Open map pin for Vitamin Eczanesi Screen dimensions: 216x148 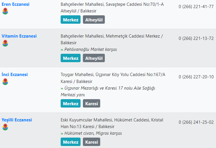pos(5,43)
